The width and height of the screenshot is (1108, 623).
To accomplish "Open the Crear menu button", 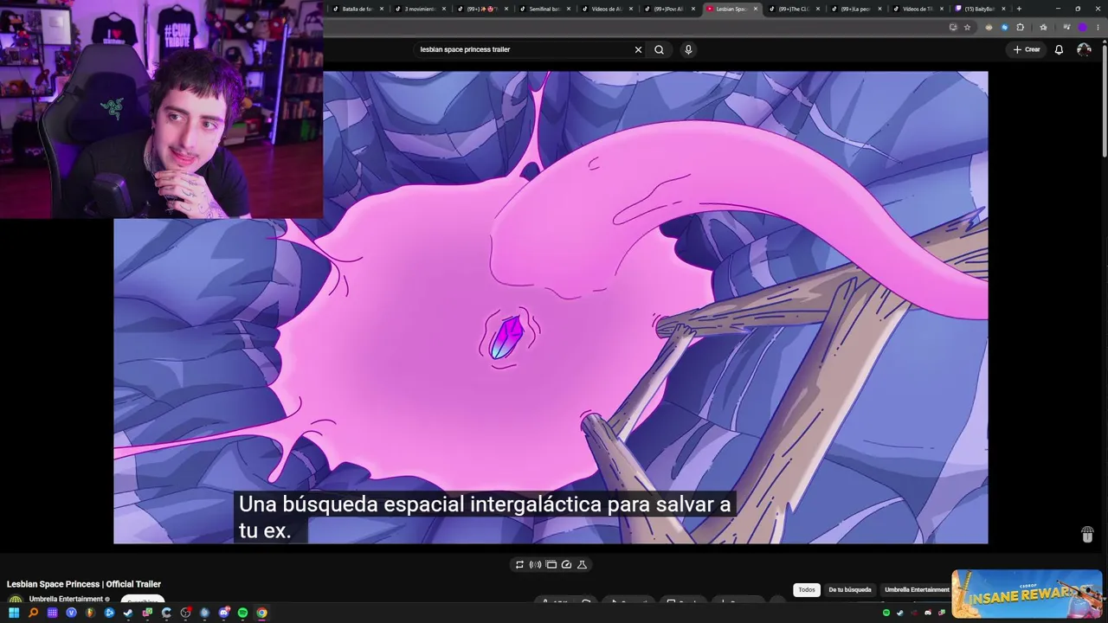I will tap(1027, 49).
